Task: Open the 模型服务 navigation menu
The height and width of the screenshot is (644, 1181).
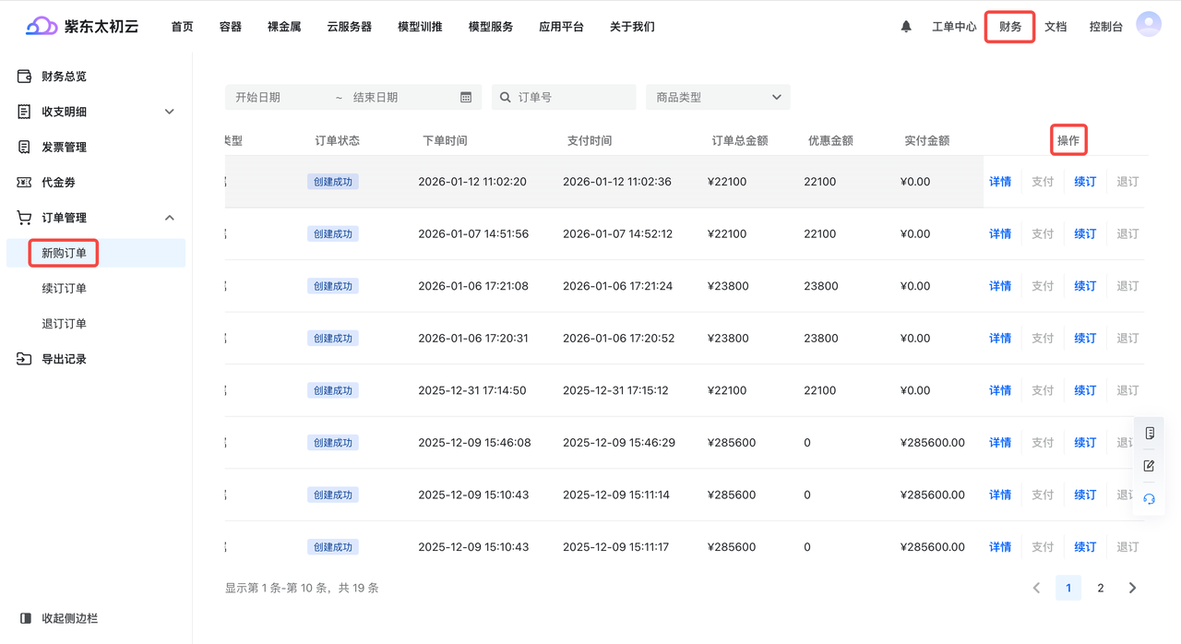Action: 490,26
